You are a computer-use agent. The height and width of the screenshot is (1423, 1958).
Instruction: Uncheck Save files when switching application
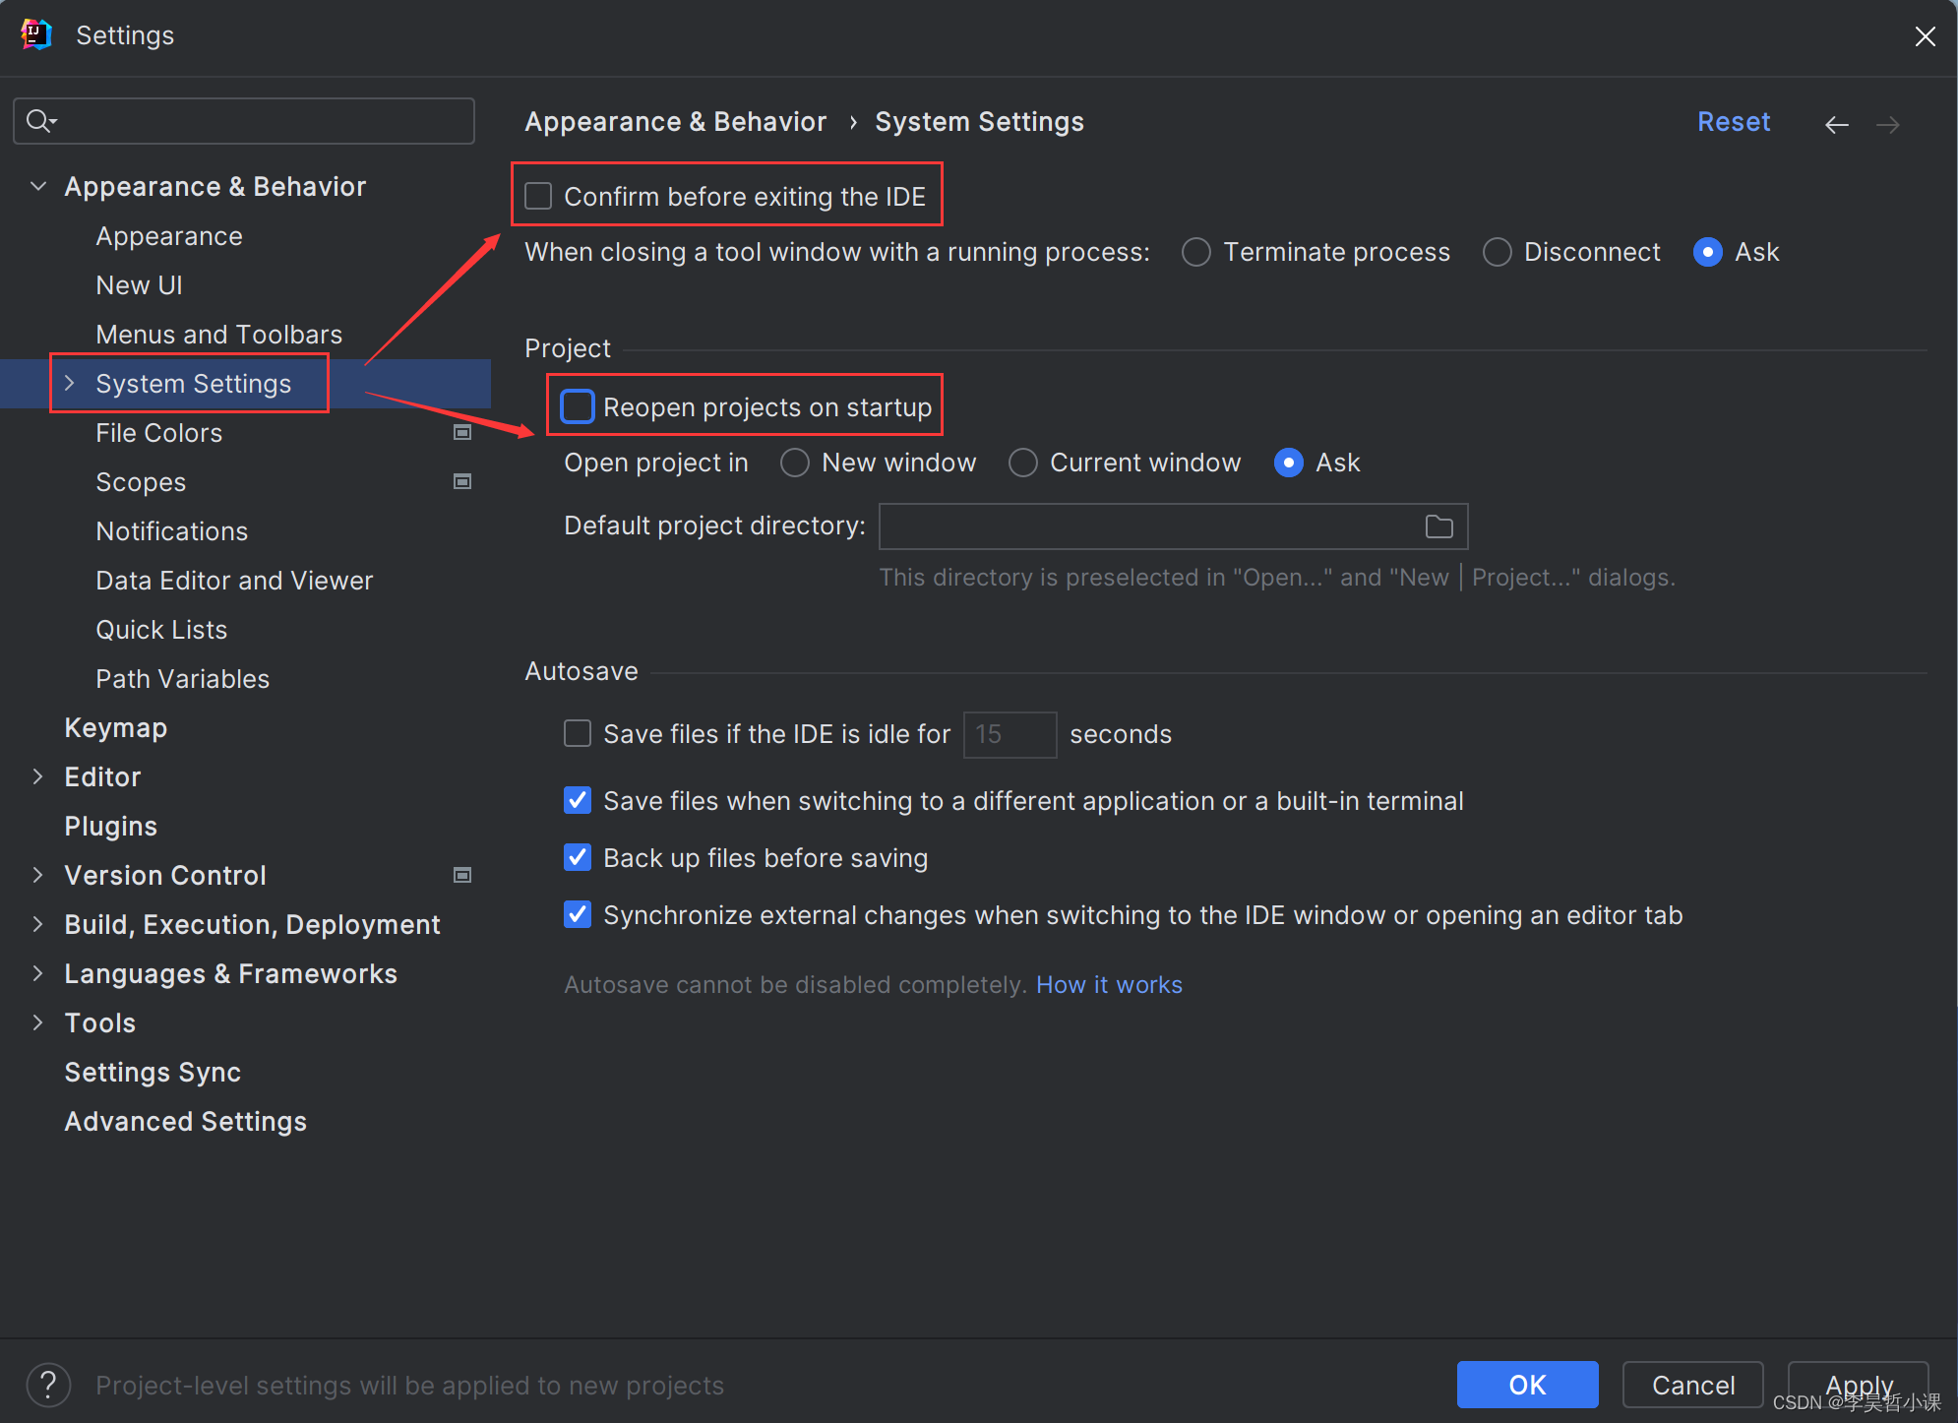point(578,800)
